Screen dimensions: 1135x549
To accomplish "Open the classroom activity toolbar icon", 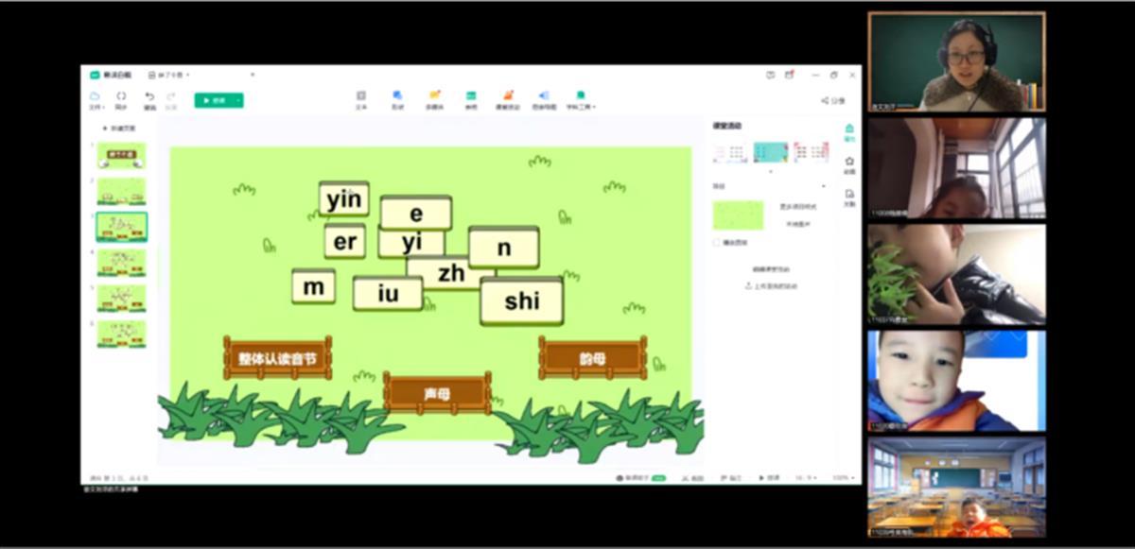I will (x=508, y=97).
